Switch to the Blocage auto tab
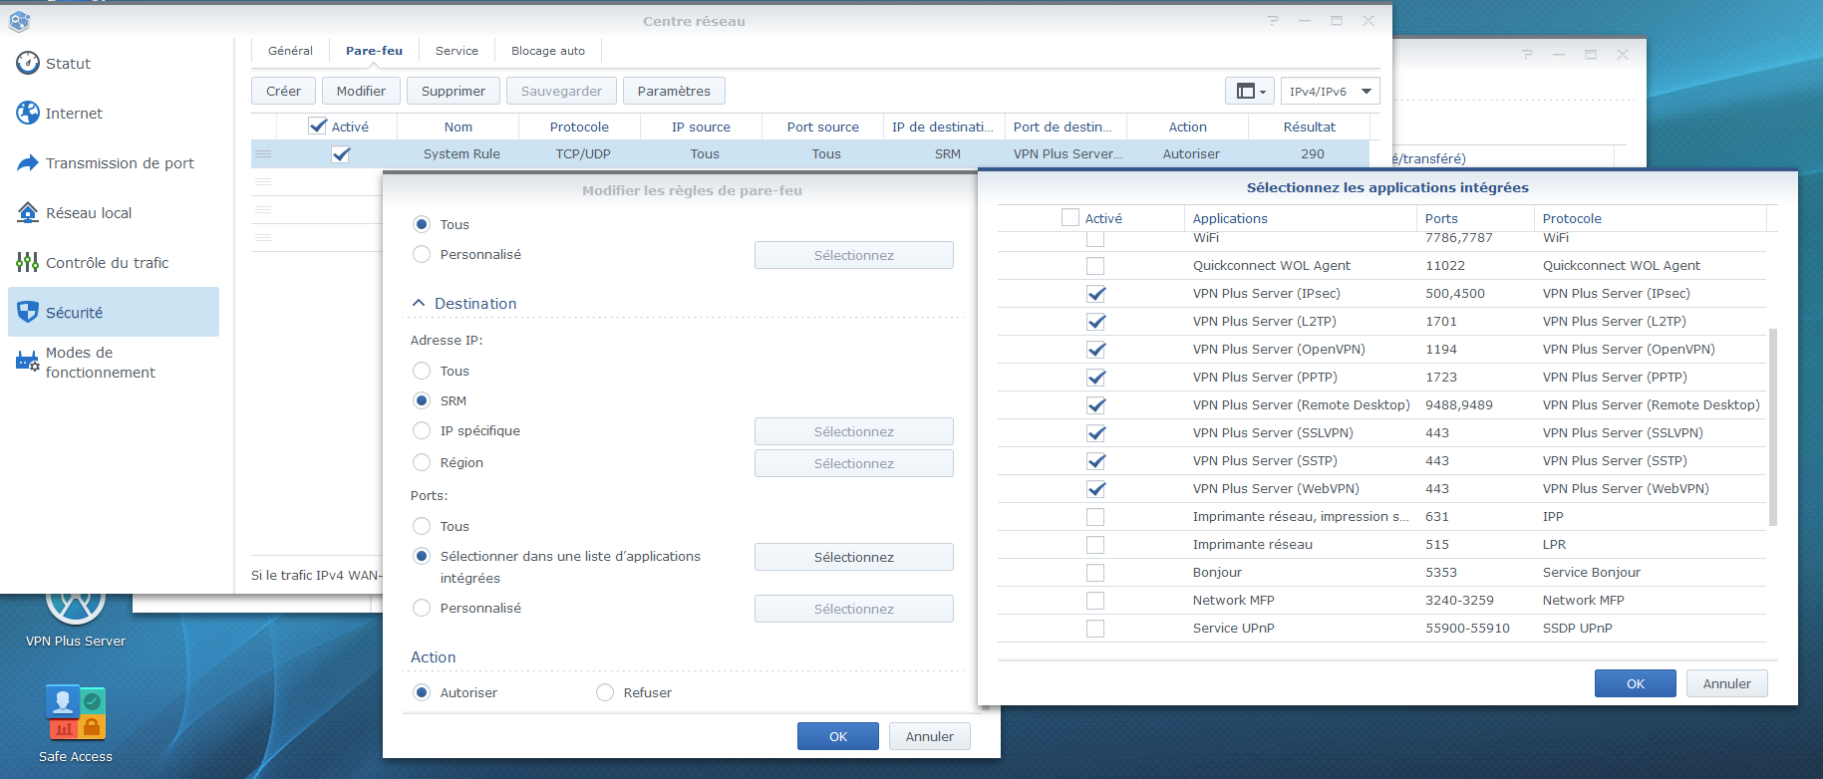Viewport: 1823px width, 779px height. [547, 51]
